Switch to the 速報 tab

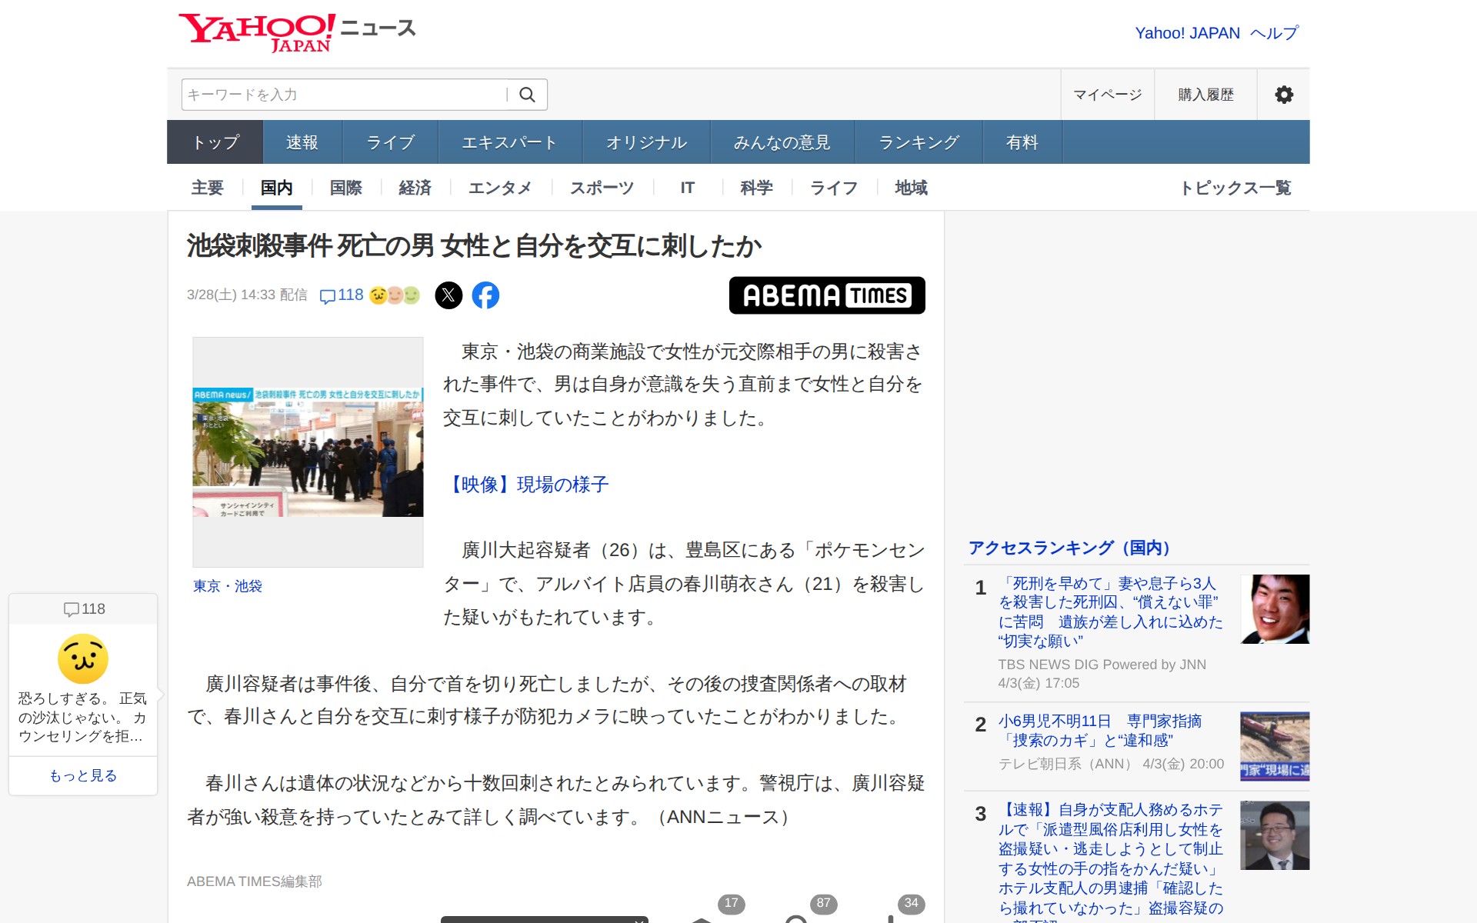point(302,142)
